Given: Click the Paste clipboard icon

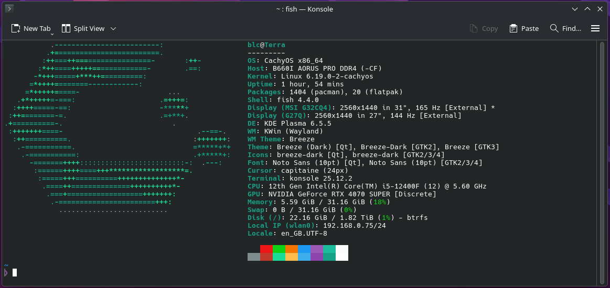Looking at the screenshot, I should (513, 28).
